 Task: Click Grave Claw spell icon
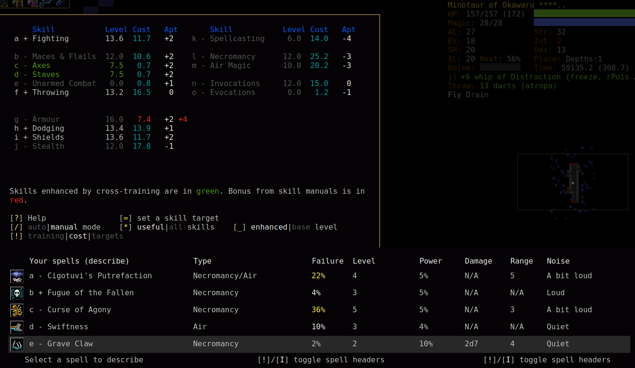[x=17, y=344]
